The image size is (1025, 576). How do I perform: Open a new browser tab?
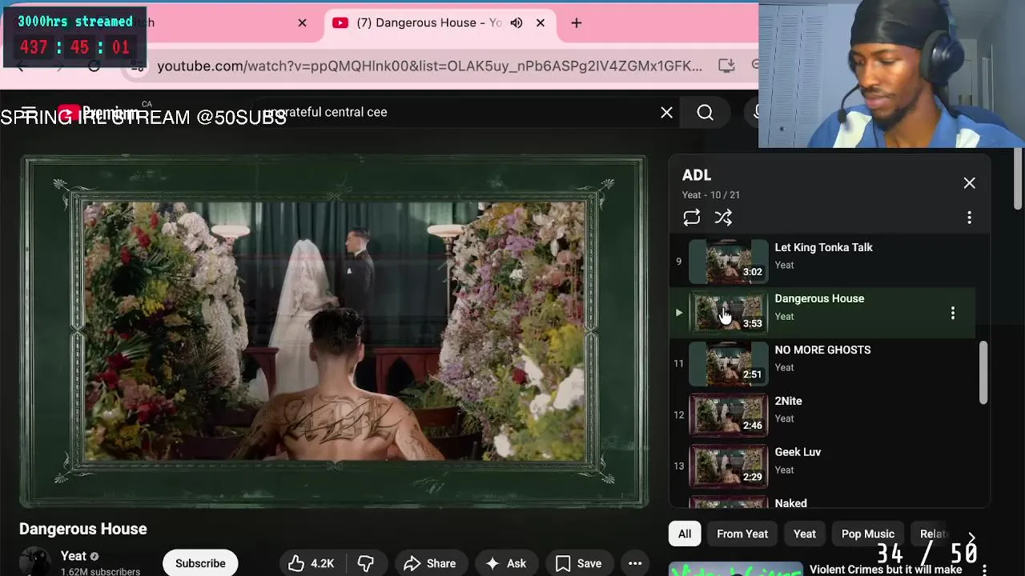[577, 22]
